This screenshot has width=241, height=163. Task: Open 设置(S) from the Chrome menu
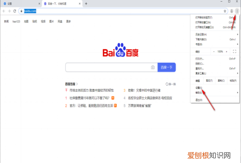coord(215,88)
